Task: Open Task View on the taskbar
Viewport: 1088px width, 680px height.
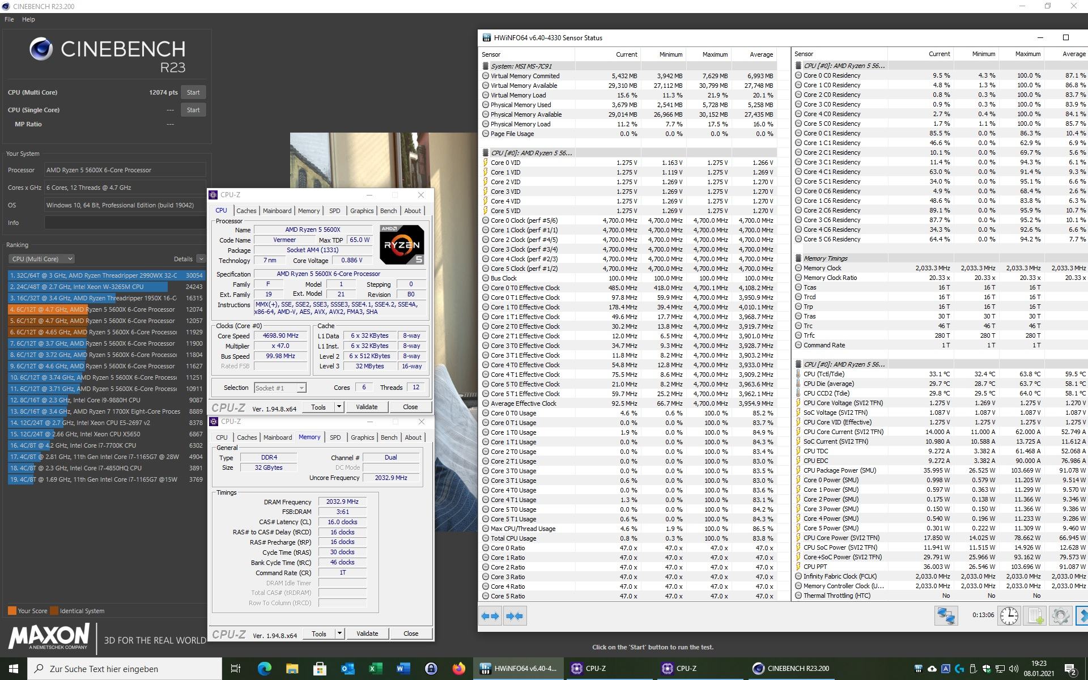Action: tap(236, 669)
